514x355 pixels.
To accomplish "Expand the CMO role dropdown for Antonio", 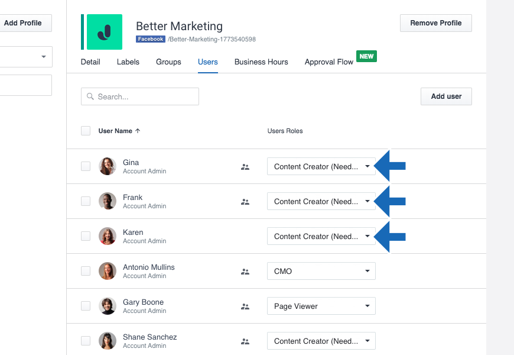I will (x=321, y=271).
